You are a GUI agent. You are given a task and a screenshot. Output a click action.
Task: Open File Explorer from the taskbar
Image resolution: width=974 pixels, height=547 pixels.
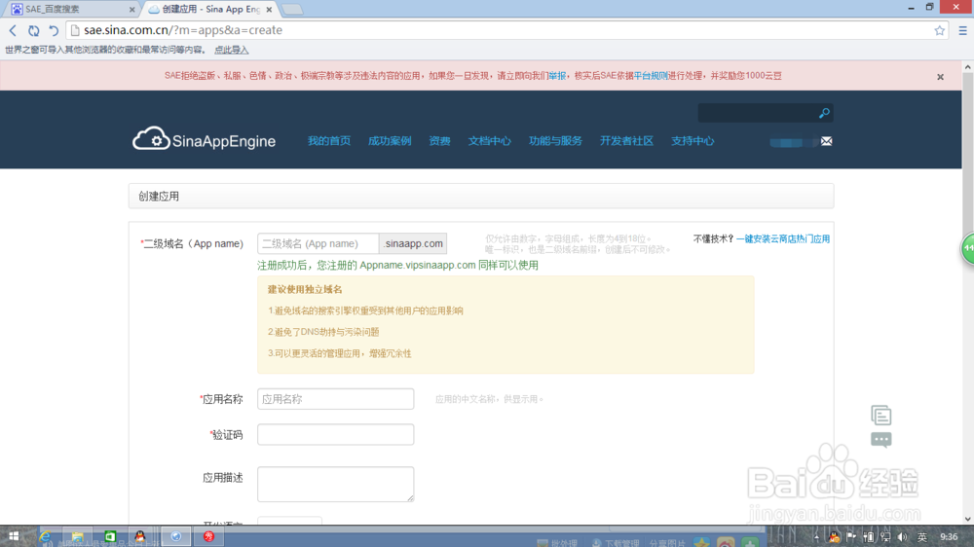click(x=77, y=536)
